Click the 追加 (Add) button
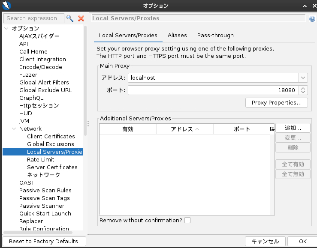The height and width of the screenshot is (248, 317). (x=293, y=128)
